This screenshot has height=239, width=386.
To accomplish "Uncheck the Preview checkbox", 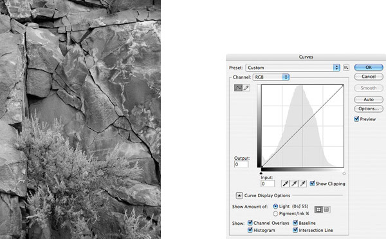I will pyautogui.click(x=356, y=119).
